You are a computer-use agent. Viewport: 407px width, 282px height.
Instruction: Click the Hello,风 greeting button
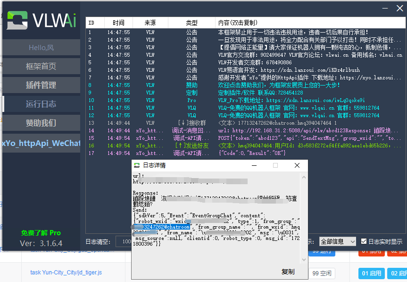coord(42,48)
